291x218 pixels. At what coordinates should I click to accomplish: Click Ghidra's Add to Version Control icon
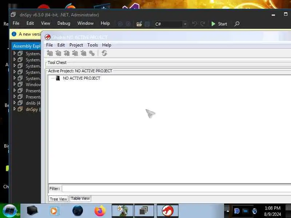50,53
